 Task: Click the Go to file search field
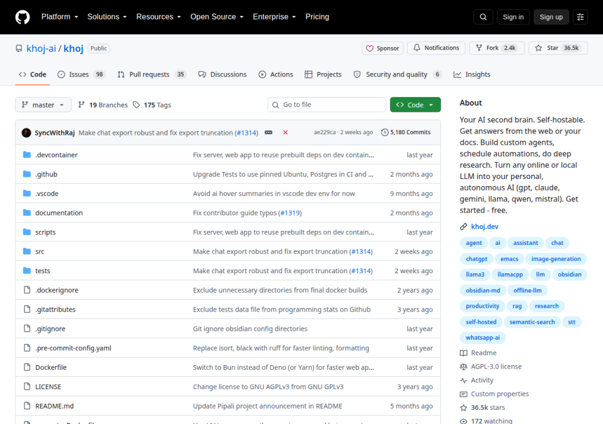pyautogui.click(x=327, y=105)
